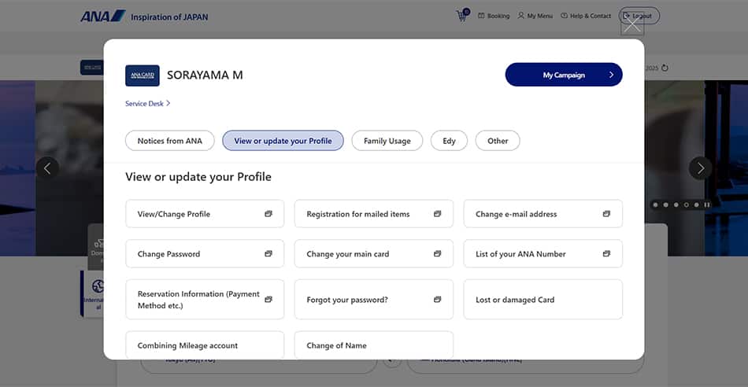Expand the Service Desk link
This screenshot has width=748, height=387.
coord(148,103)
